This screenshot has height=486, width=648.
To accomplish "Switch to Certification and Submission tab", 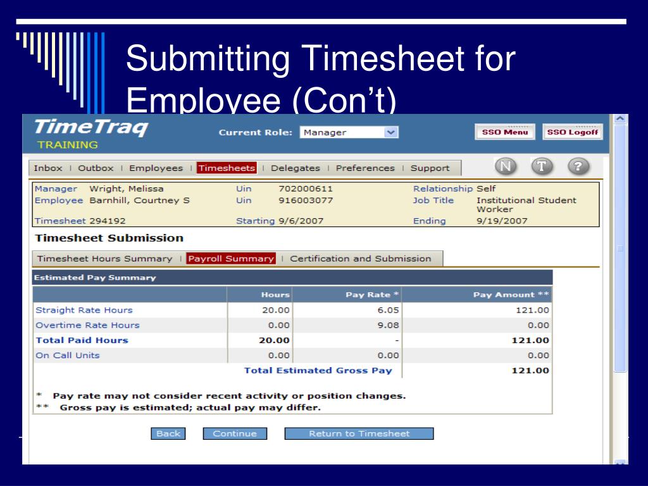I will tap(360, 259).
